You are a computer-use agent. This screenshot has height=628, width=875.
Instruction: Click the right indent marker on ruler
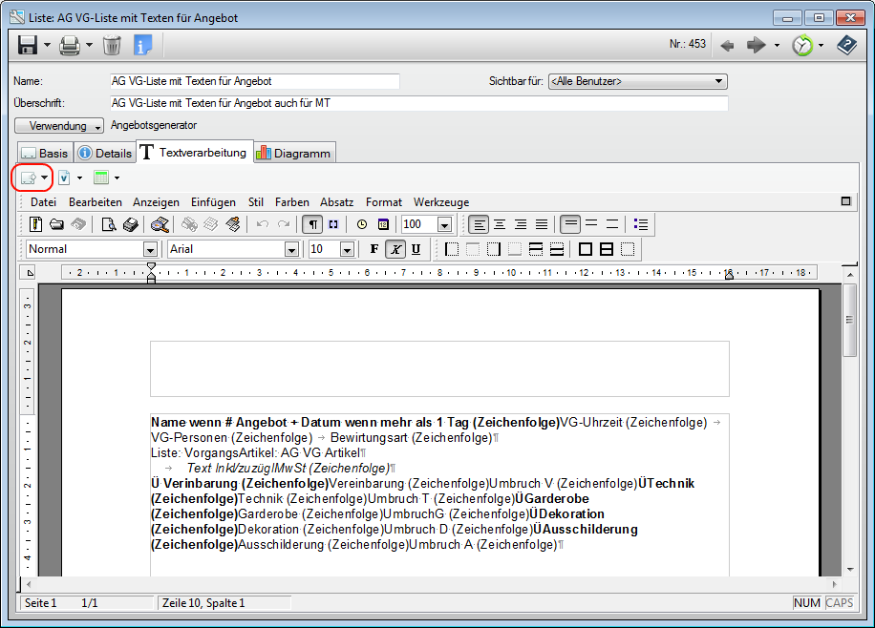coord(729,275)
